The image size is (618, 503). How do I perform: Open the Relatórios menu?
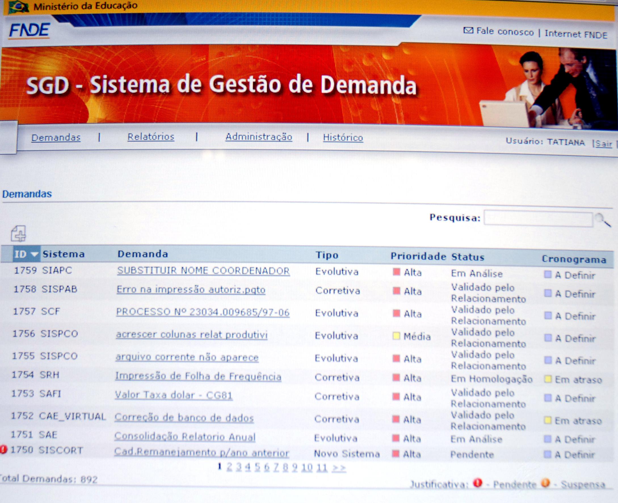(151, 137)
